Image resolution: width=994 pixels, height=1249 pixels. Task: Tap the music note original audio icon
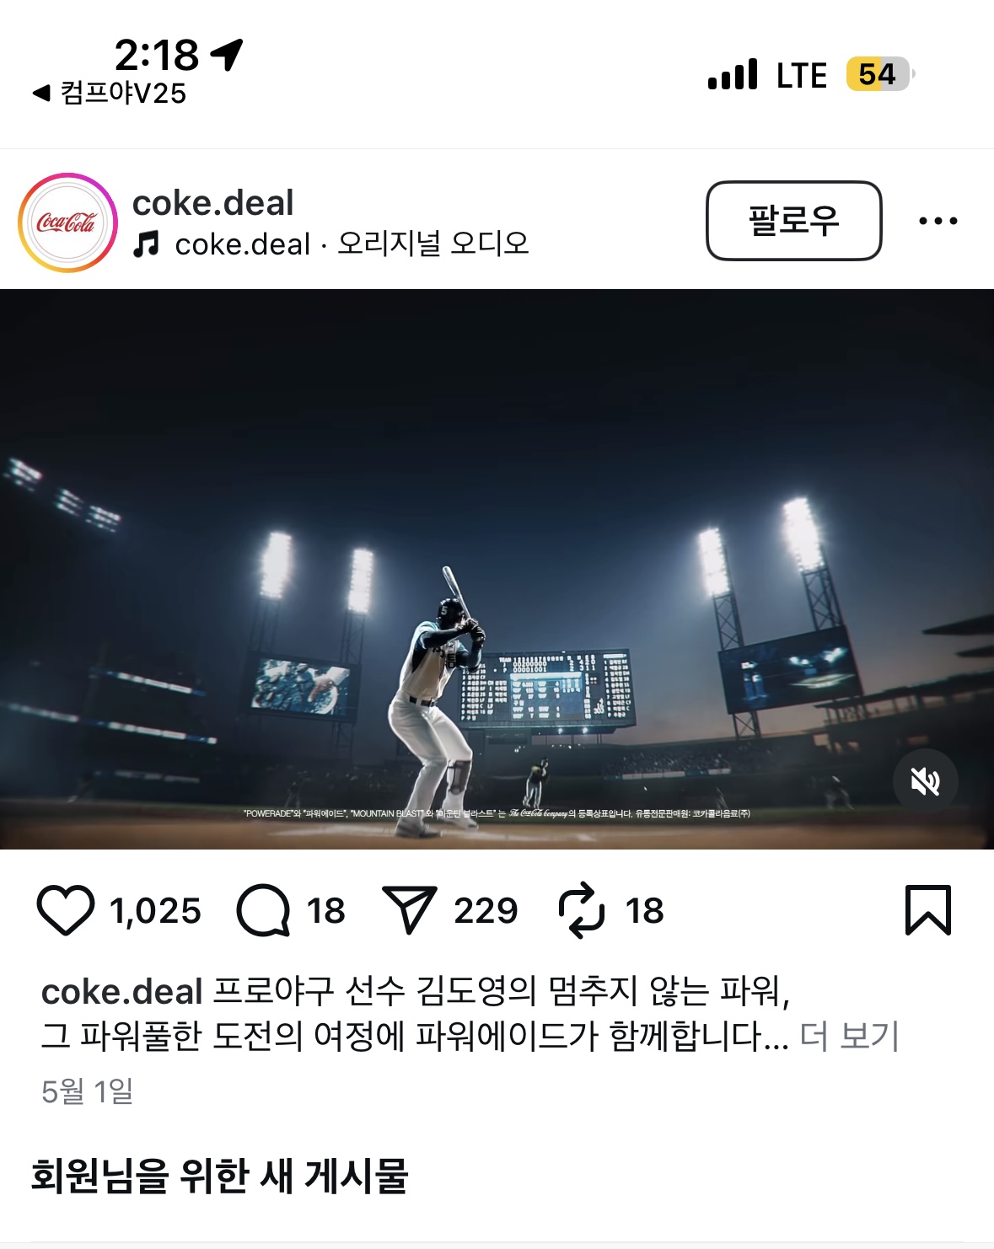[147, 244]
